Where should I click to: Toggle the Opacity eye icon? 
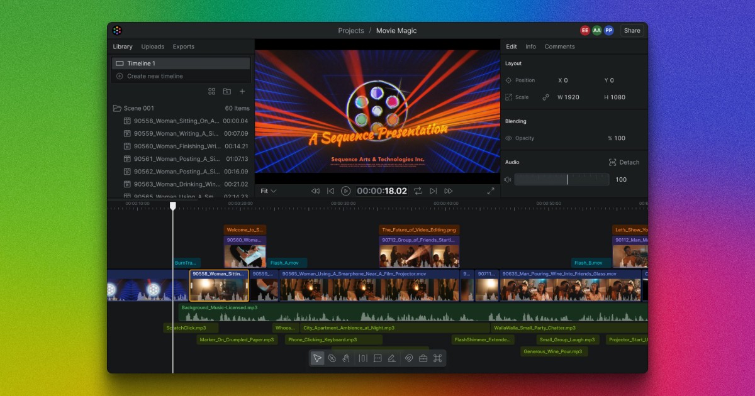[x=509, y=138]
